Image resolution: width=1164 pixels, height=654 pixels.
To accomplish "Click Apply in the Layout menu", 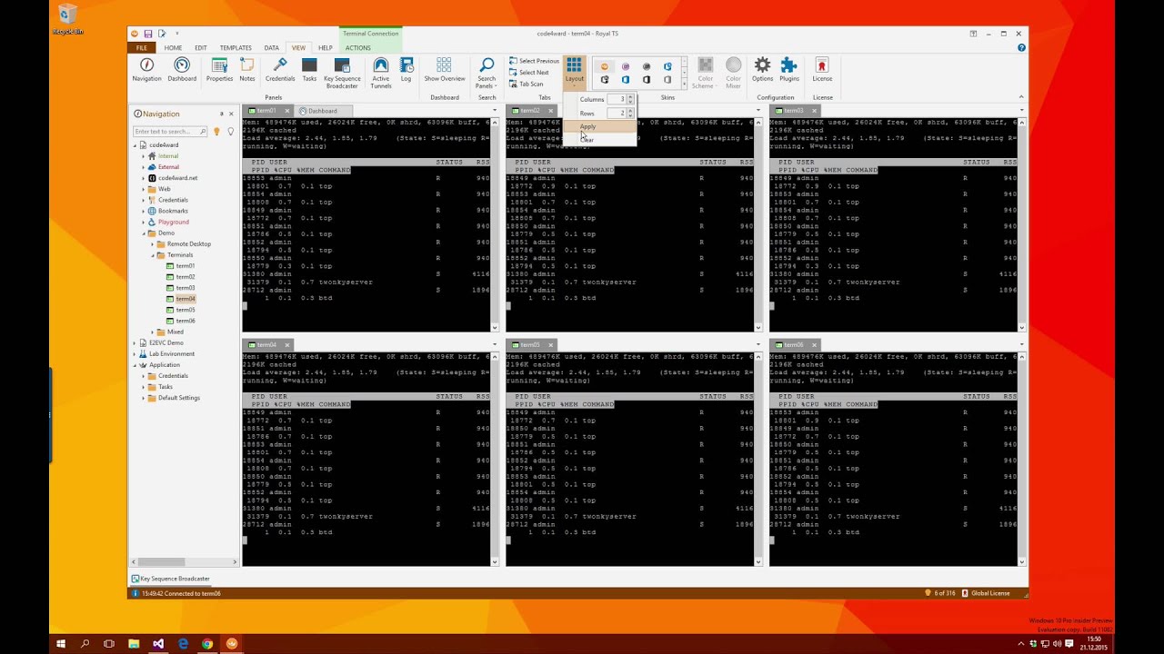I will [x=588, y=127].
